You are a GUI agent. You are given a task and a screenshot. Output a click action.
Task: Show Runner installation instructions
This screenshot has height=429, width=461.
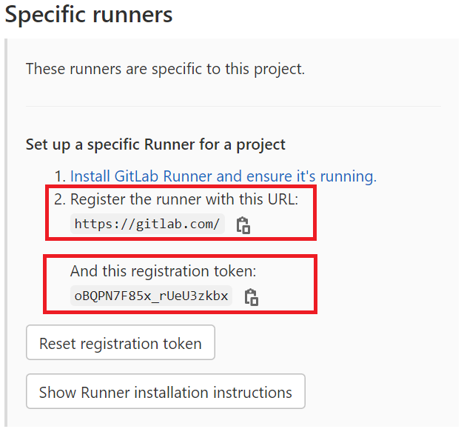point(165,392)
